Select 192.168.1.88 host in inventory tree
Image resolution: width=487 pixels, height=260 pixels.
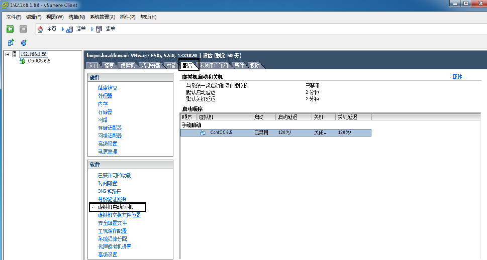[34, 54]
